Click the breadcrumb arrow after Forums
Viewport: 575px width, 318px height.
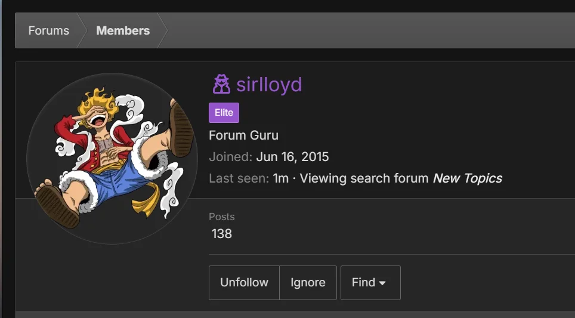pyautogui.click(x=82, y=30)
